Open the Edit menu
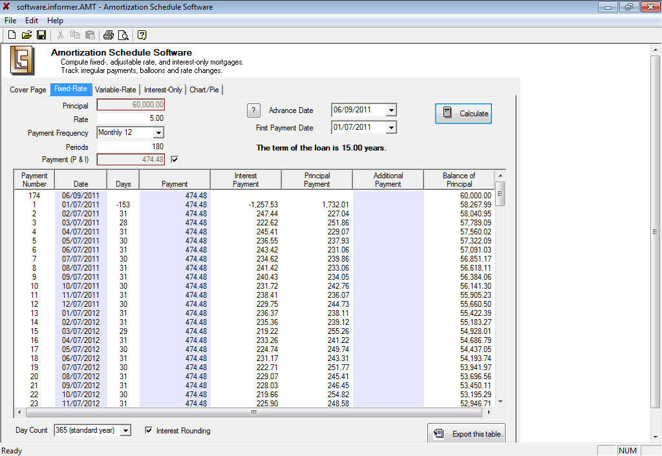 [30, 20]
